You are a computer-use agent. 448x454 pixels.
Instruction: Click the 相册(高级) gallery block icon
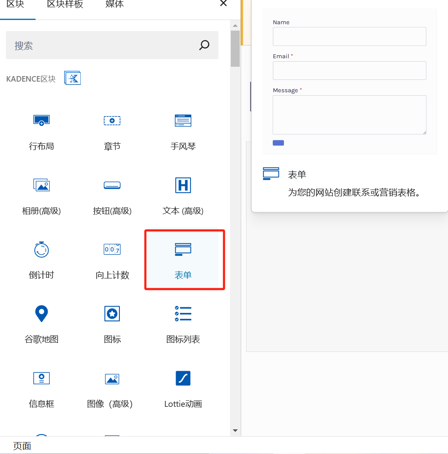click(x=41, y=185)
